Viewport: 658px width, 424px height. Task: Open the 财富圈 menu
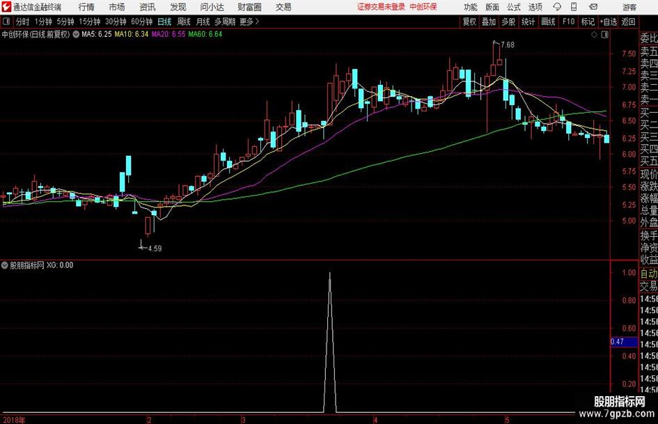tap(249, 7)
